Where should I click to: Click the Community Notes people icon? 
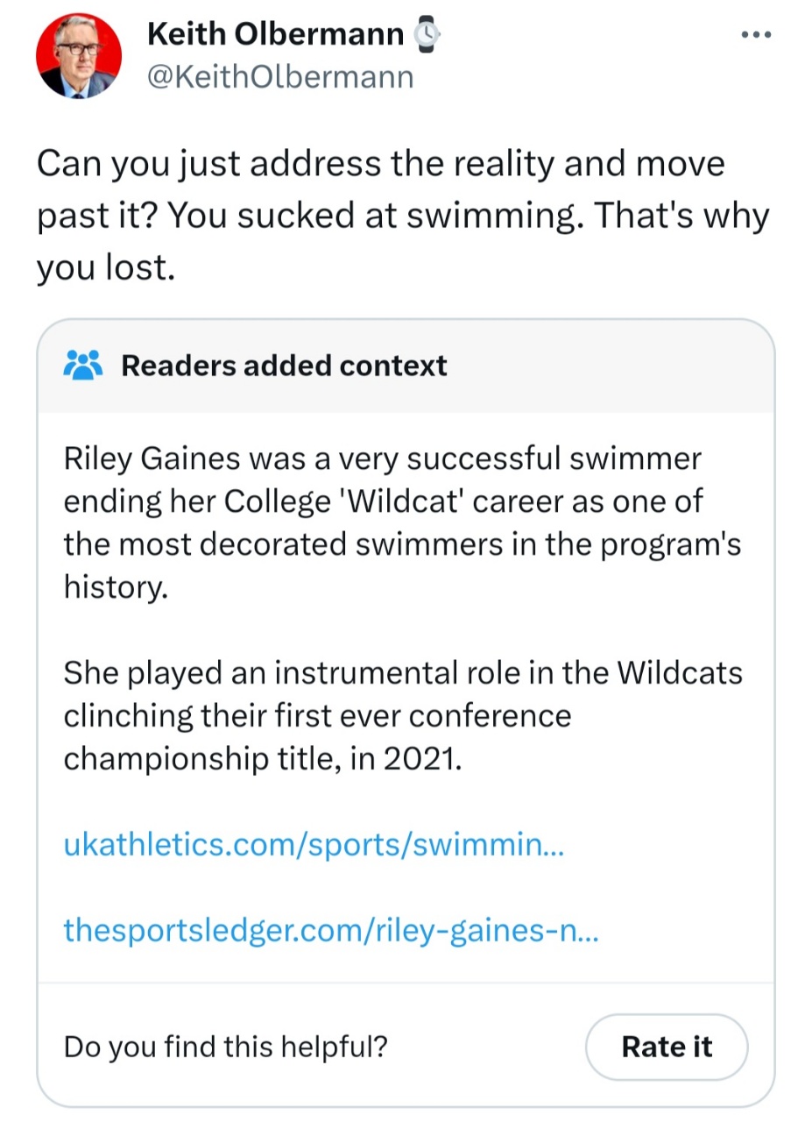click(83, 365)
